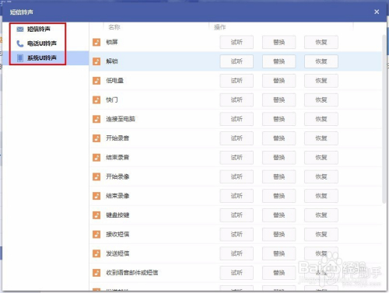
Task: Click the music note icon beside 开始录音
Action: pos(96,138)
